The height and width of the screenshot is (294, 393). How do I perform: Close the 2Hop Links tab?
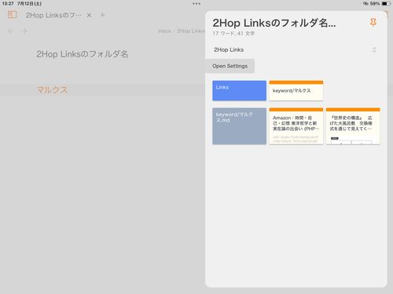pos(89,16)
